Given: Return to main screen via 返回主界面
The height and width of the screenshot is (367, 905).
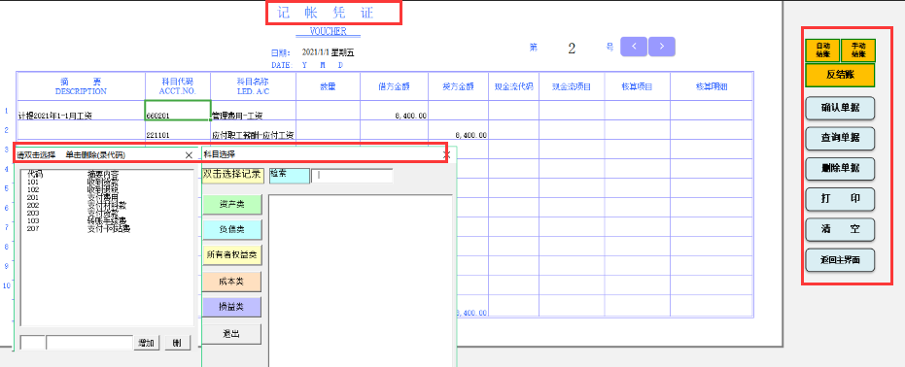Looking at the screenshot, I should pyautogui.click(x=840, y=260).
